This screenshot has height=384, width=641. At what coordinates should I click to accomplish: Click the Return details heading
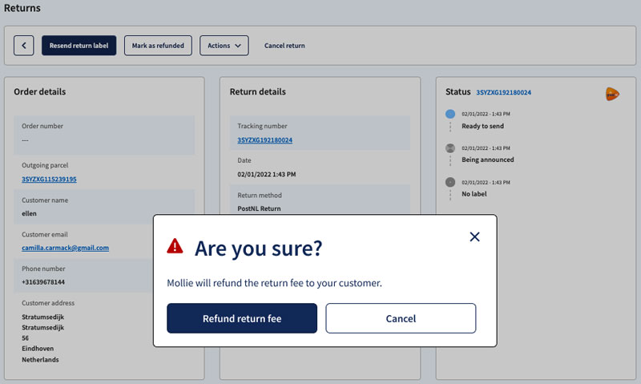pyautogui.click(x=257, y=91)
